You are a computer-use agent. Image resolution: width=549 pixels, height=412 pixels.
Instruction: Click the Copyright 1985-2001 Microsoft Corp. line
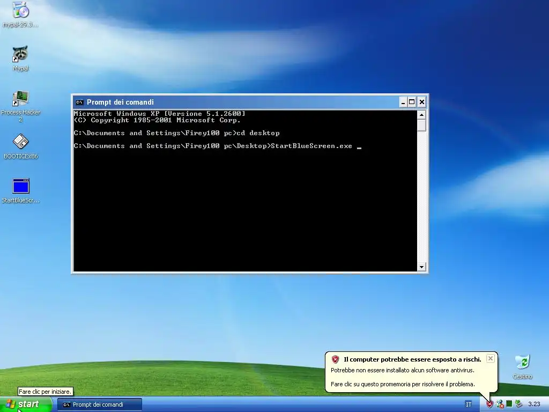(x=157, y=120)
